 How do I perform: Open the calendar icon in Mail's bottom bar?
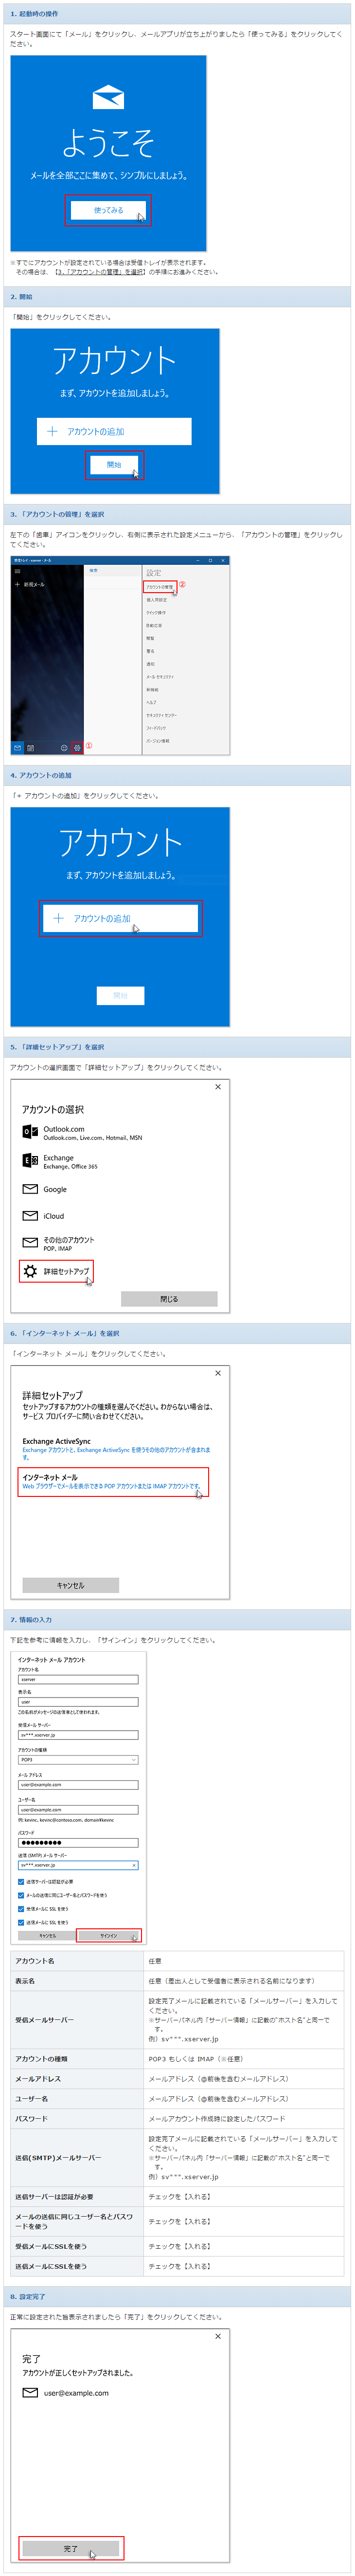pos(30,748)
